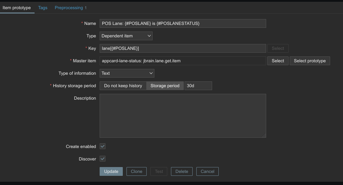The height and width of the screenshot is (185, 343).
Task: Click the Update button
Action: point(111,171)
